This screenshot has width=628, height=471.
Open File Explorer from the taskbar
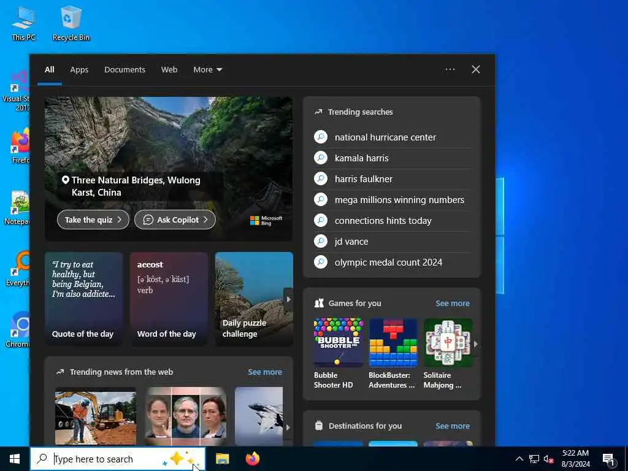(x=222, y=459)
